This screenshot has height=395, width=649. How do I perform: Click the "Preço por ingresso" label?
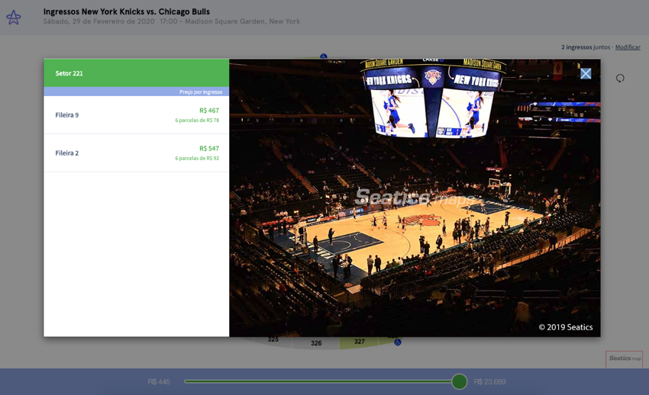click(x=201, y=92)
